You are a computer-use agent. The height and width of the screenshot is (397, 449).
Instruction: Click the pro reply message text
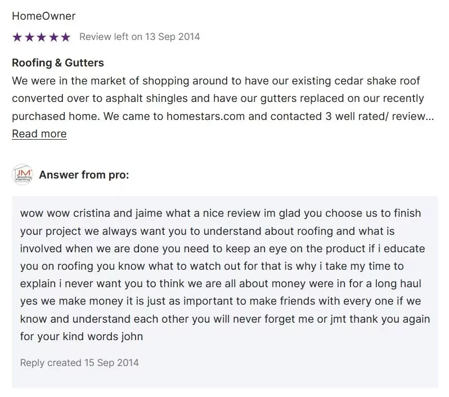(225, 275)
